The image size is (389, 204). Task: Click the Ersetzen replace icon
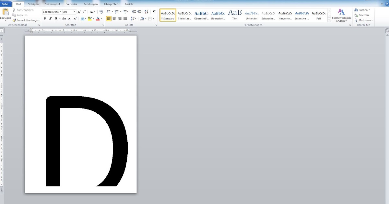pyautogui.click(x=356, y=15)
